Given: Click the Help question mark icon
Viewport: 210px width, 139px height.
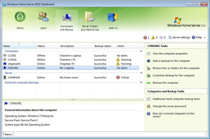Looking at the screenshot, I should click(193, 37).
